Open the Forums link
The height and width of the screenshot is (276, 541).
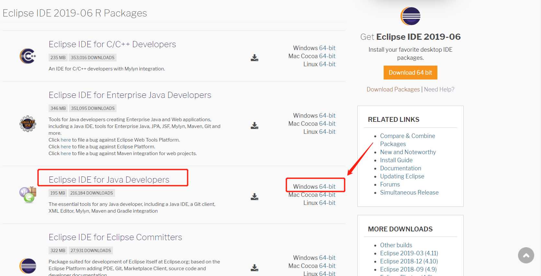pos(390,184)
